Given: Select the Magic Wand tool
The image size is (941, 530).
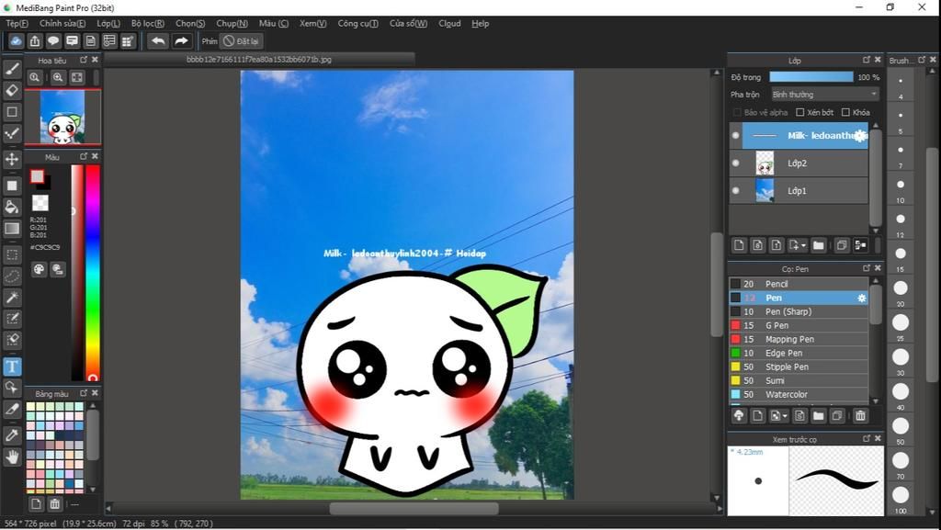Looking at the screenshot, I should (x=12, y=298).
